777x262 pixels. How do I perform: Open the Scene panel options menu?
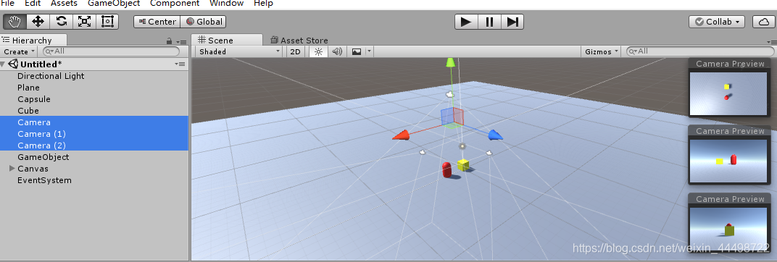[771, 42]
